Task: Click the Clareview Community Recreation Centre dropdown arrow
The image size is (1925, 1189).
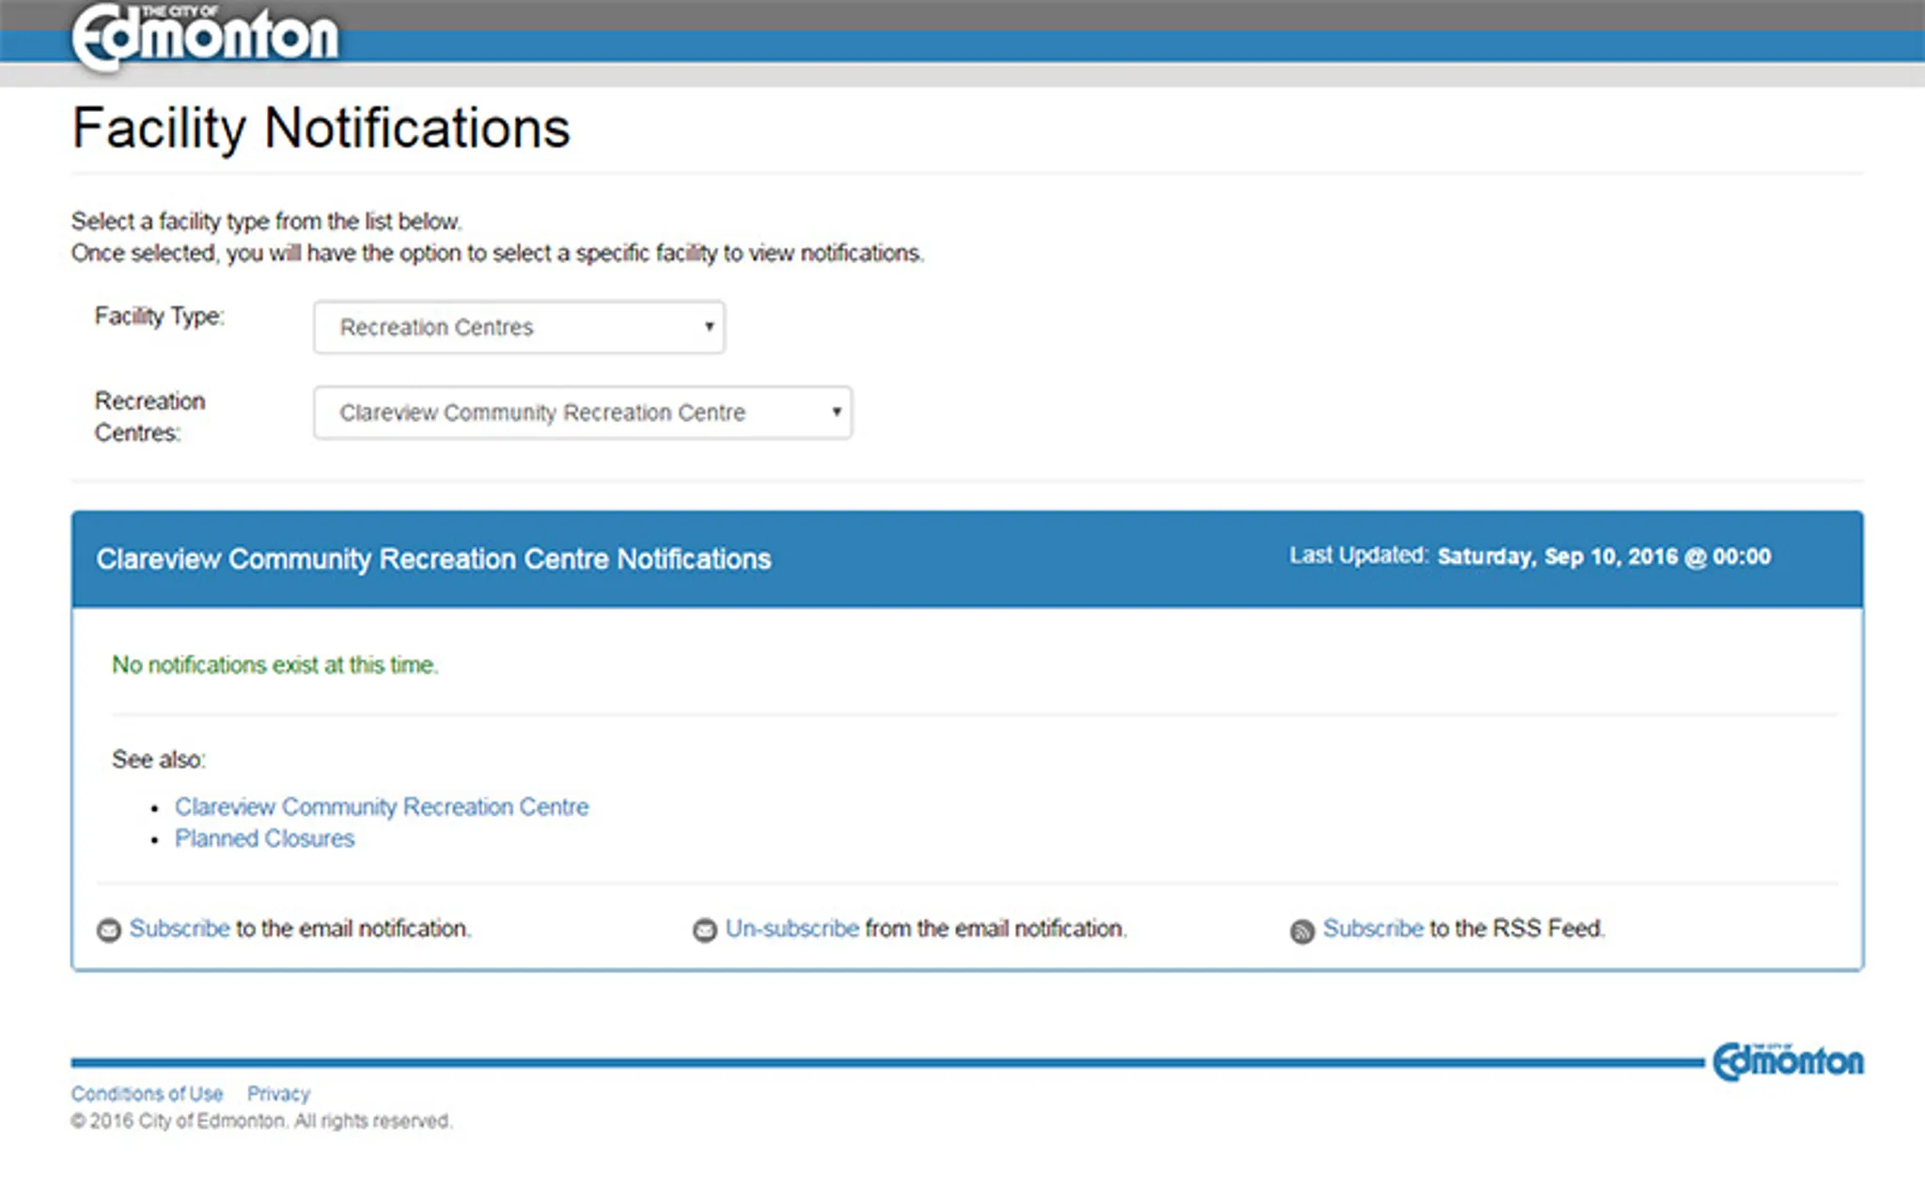Action: point(836,413)
